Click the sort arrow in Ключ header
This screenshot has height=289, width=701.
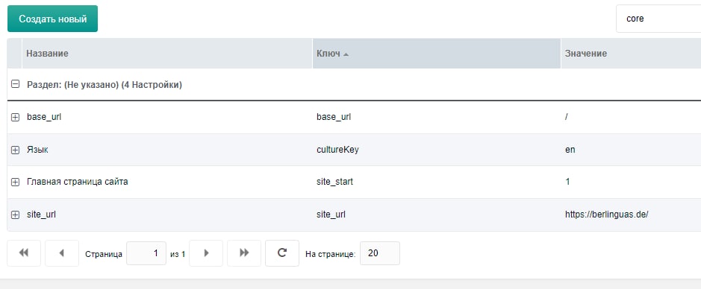coord(346,54)
